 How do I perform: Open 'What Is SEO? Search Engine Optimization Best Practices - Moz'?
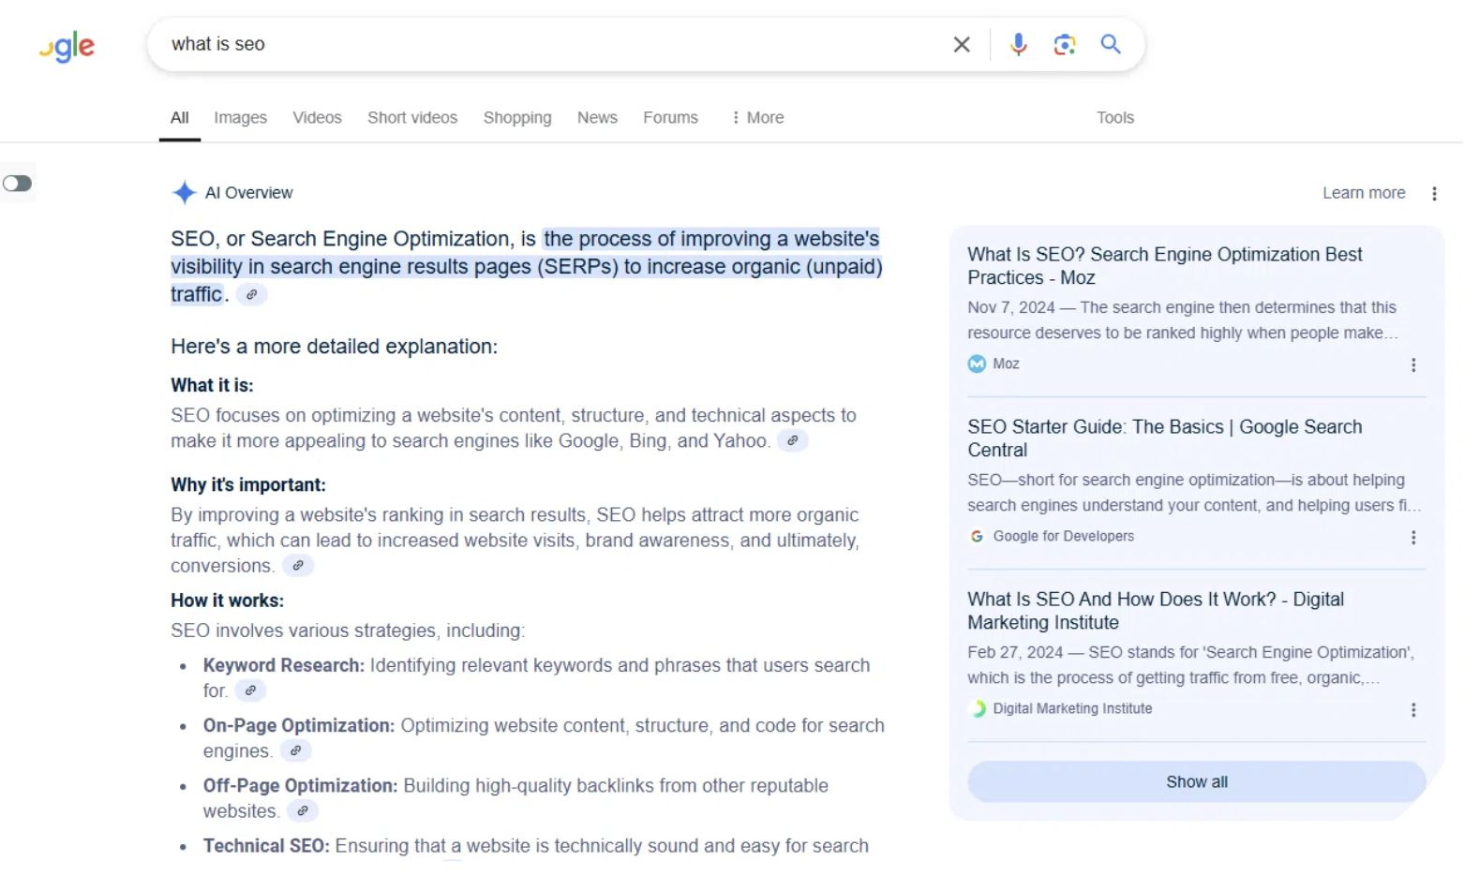click(x=1165, y=266)
